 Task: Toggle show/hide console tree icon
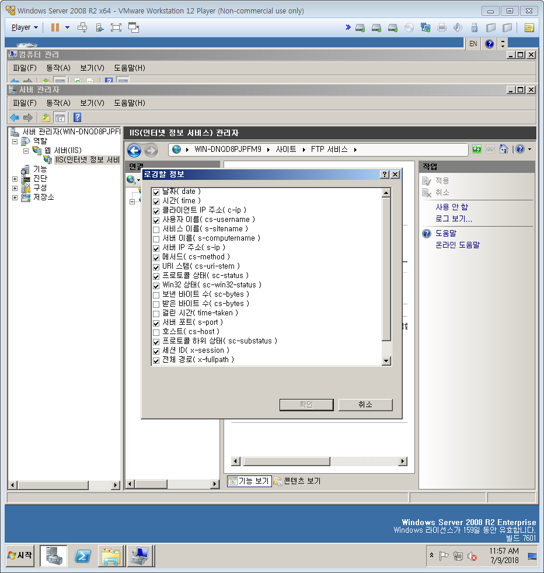click(x=60, y=117)
